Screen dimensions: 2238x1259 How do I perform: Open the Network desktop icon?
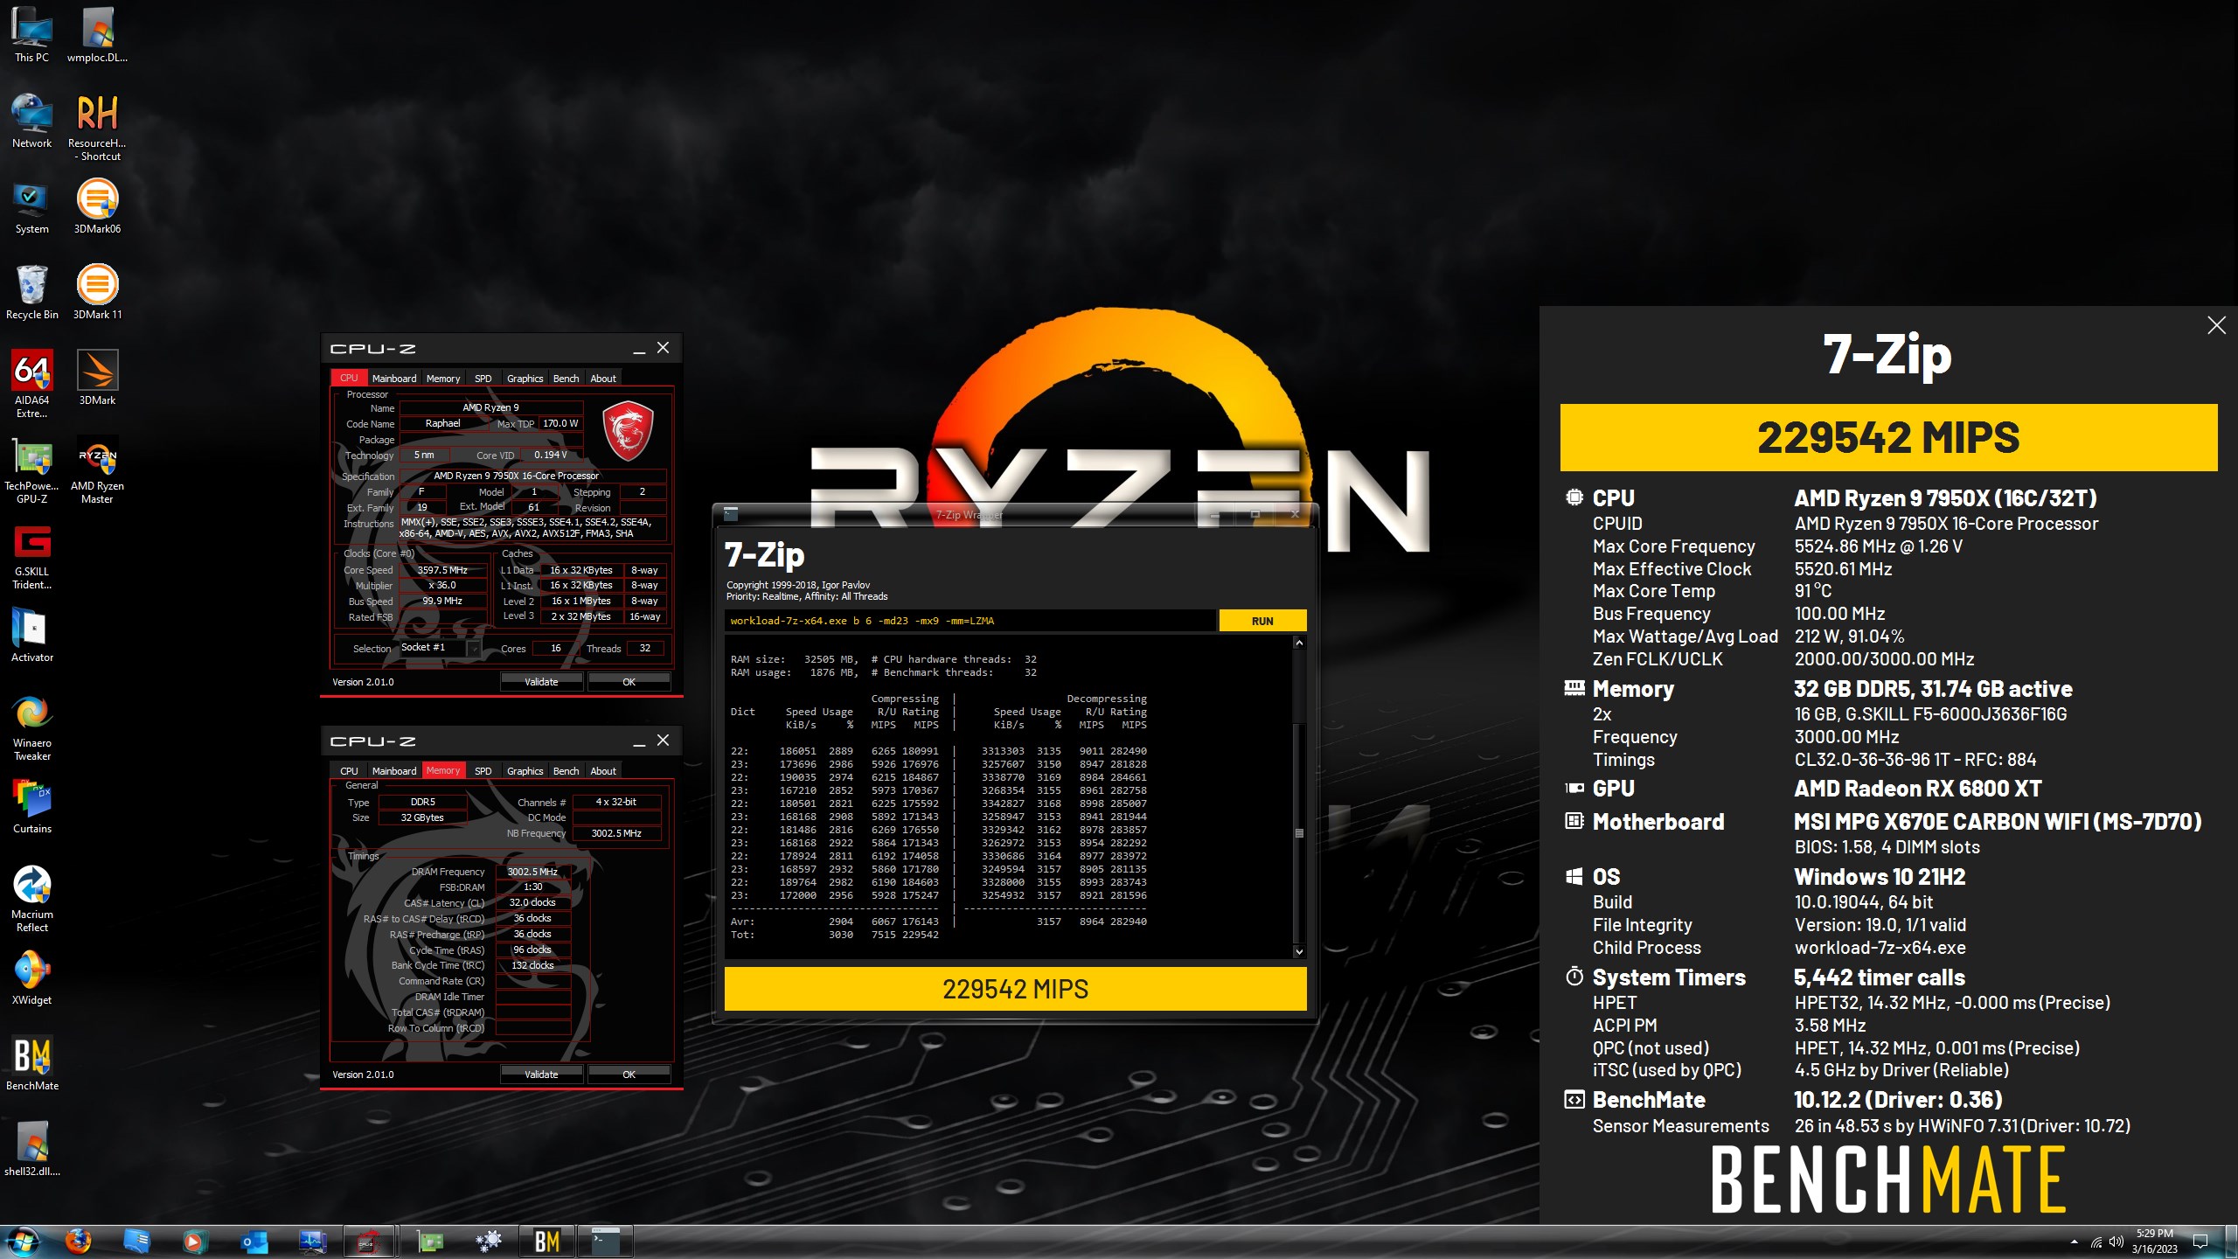(x=31, y=121)
